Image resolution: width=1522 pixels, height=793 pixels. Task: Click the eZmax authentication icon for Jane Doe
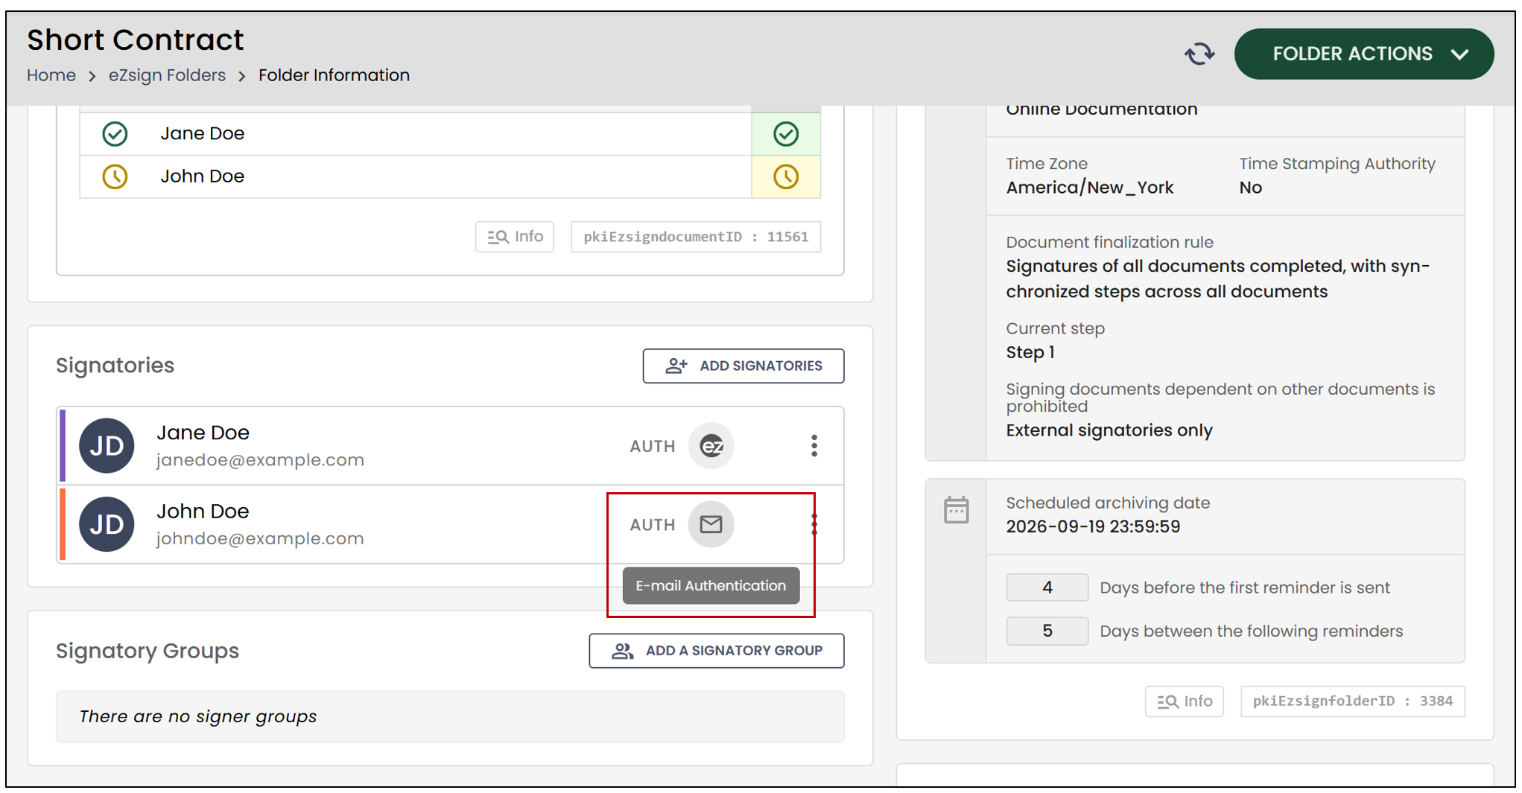[711, 446]
